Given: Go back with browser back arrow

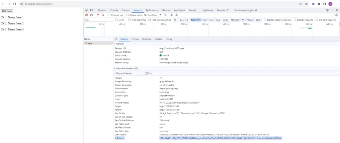Looking at the screenshot, I should pyautogui.click(x=3, y=4).
